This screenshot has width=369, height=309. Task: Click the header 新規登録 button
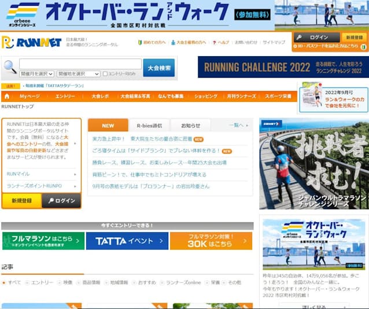355,37
